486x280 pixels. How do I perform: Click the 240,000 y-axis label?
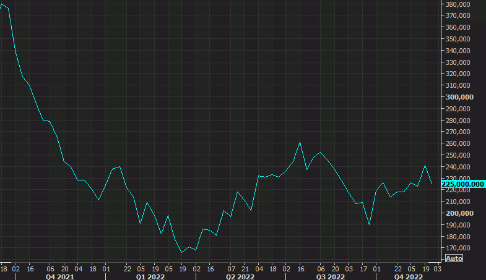(458, 167)
